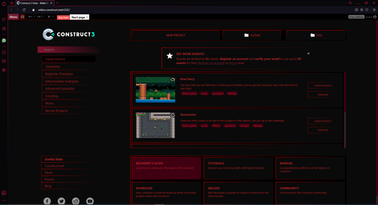Select Templates category
Image resolution: width=378 pixels, height=205 pixels.
pos(69,66)
